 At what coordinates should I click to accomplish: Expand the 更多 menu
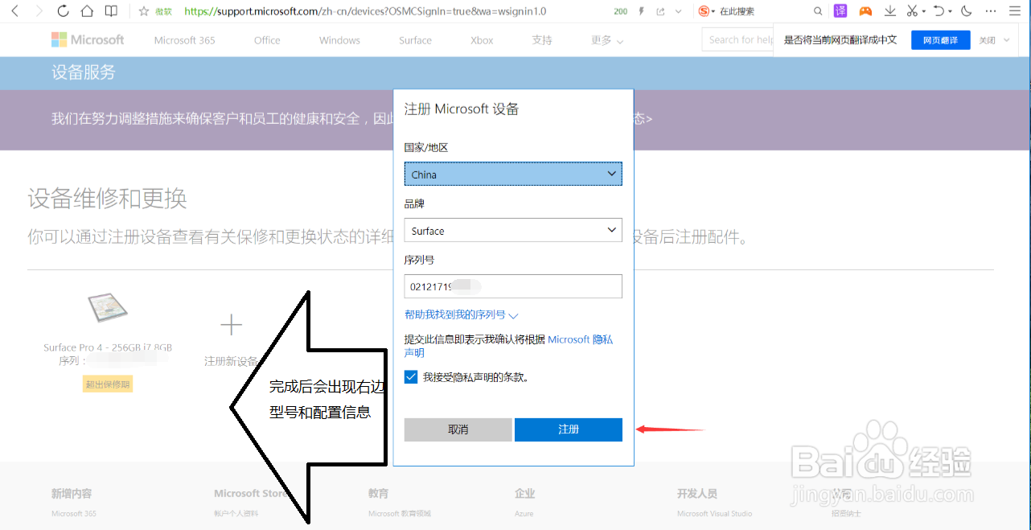[607, 40]
